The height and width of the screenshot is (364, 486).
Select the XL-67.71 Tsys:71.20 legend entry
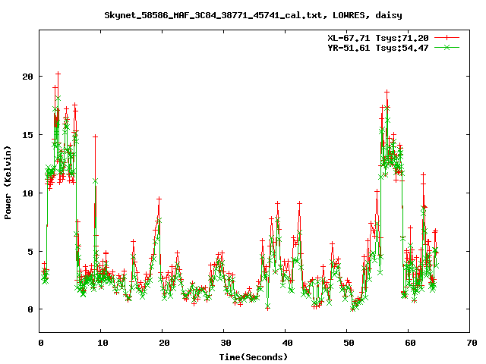tap(378, 38)
